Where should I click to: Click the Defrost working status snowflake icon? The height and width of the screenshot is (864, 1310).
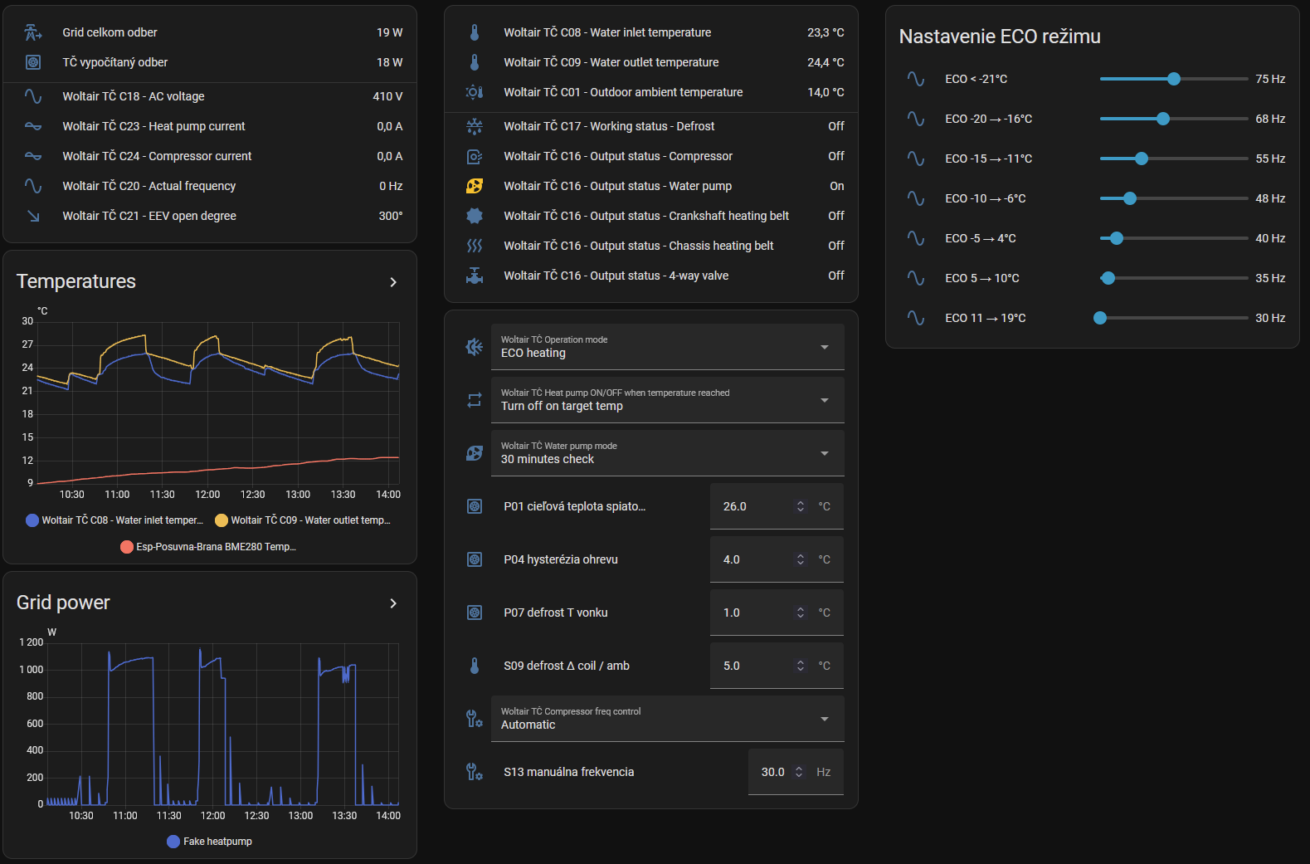point(475,126)
